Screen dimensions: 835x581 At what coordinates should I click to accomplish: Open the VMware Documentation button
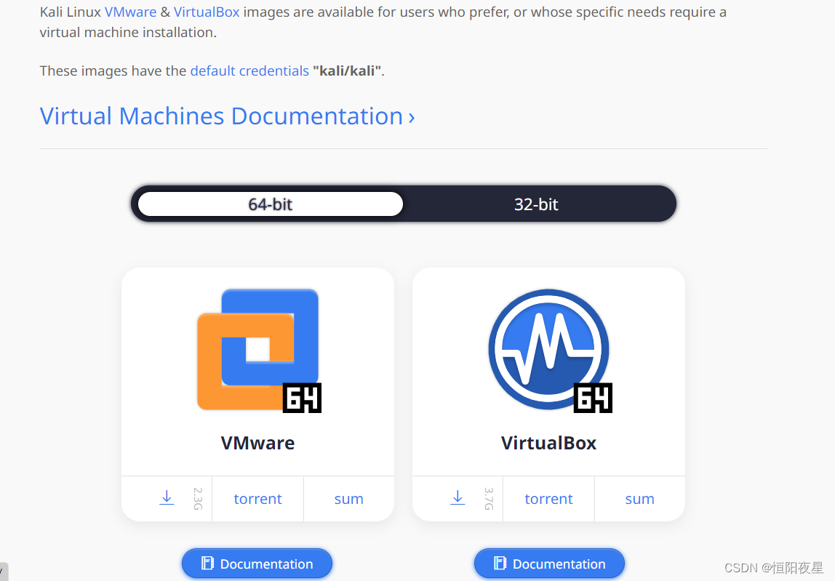(x=257, y=564)
